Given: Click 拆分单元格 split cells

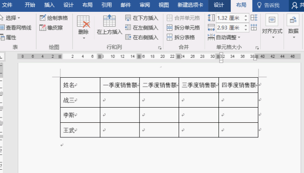Looking at the screenshot, I should pos(183,27).
